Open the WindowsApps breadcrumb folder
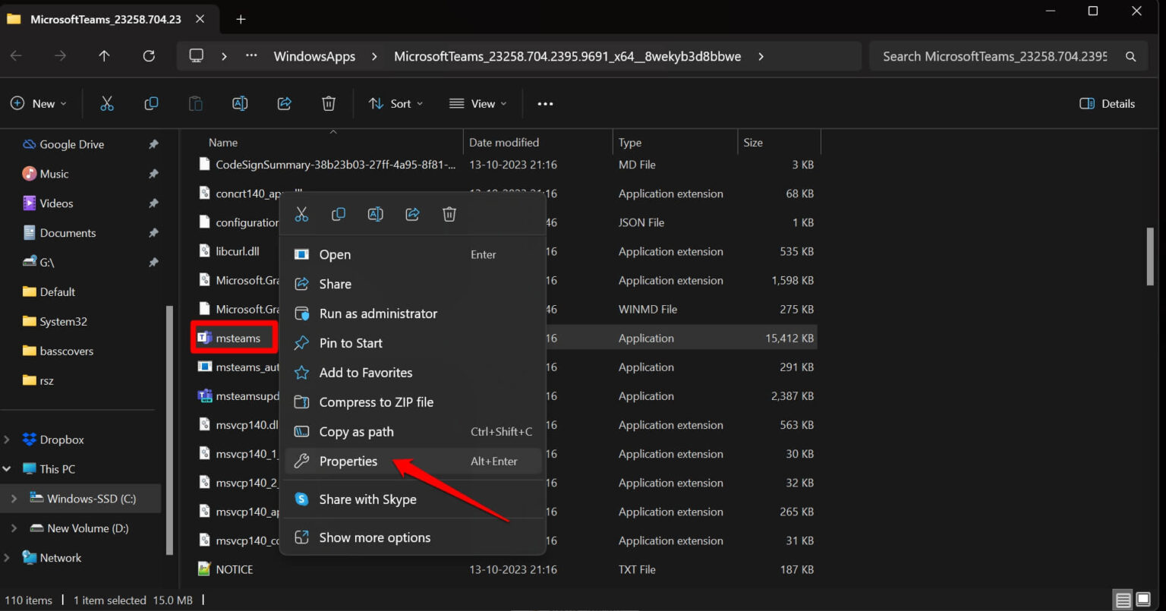This screenshot has height=611, width=1166. click(314, 55)
